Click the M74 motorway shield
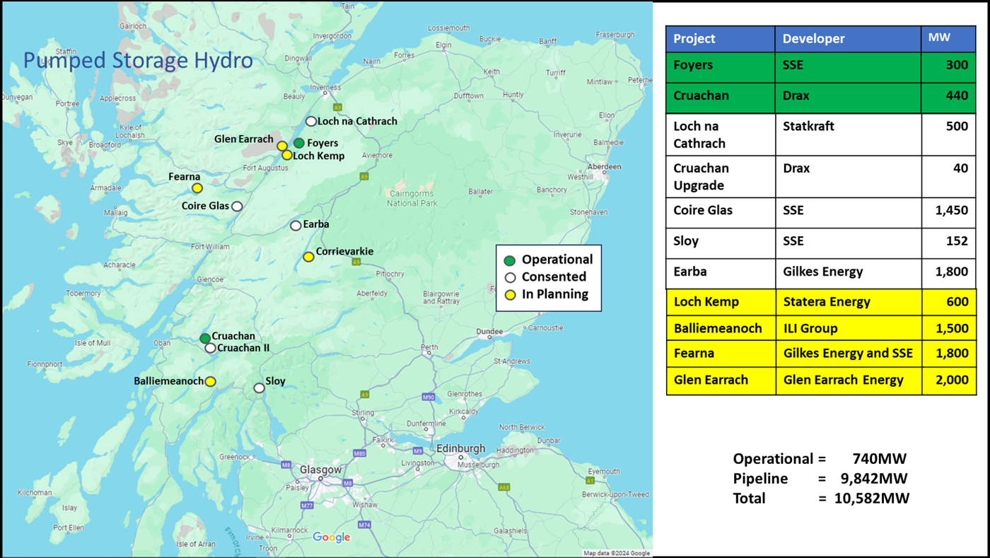The width and height of the screenshot is (990, 558). pyautogui.click(x=365, y=525)
